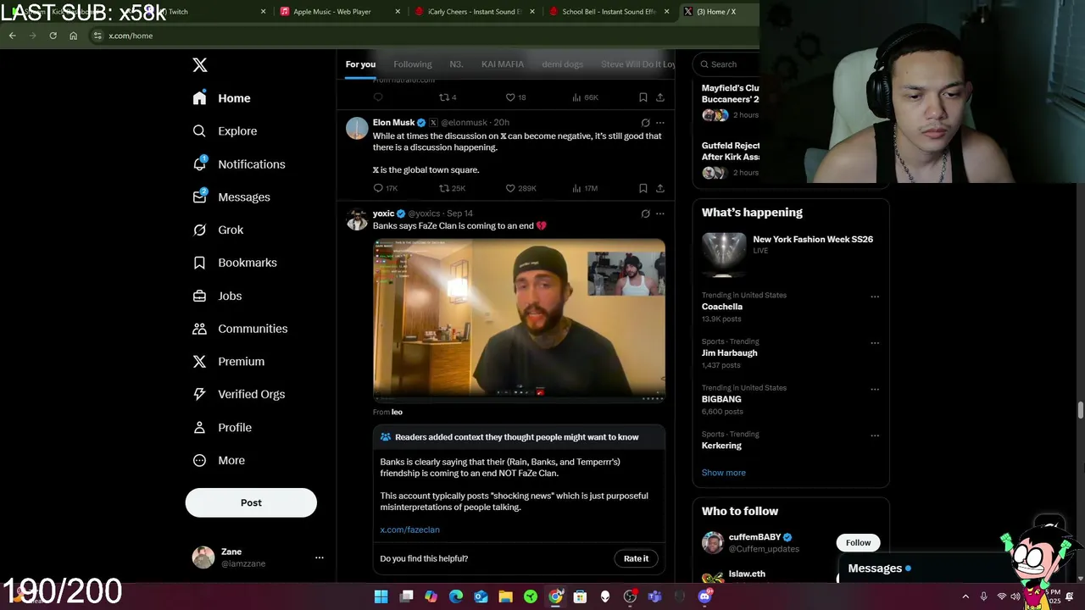Click Show more under What's happening

[723, 473]
